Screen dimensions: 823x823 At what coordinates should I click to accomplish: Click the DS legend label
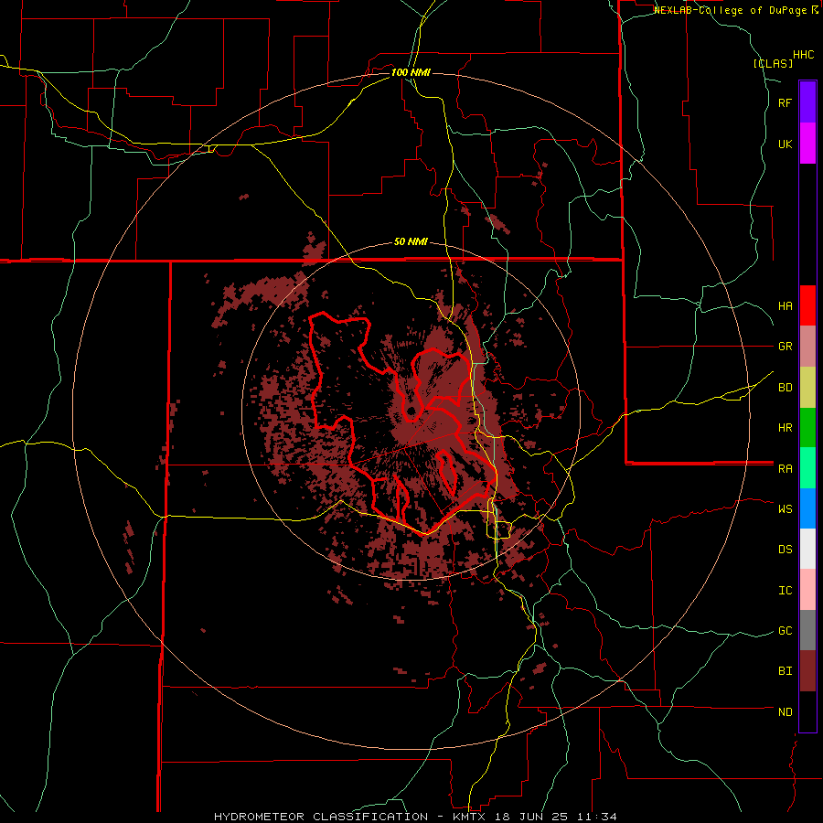(786, 549)
